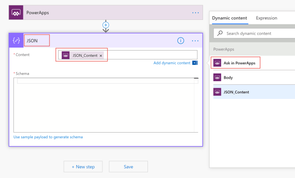Screen dimensions: 295x178
Task: Switch to the Expression tab
Action: pyautogui.click(x=266, y=18)
